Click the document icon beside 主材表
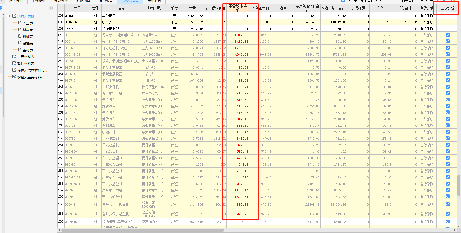This screenshot has width=461, height=233. (x=20, y=50)
